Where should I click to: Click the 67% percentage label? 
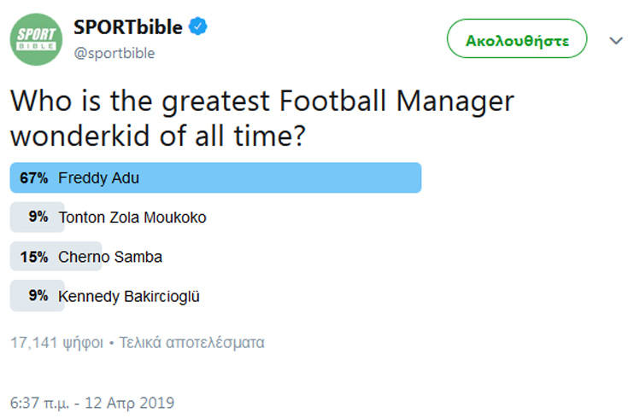coord(34,178)
